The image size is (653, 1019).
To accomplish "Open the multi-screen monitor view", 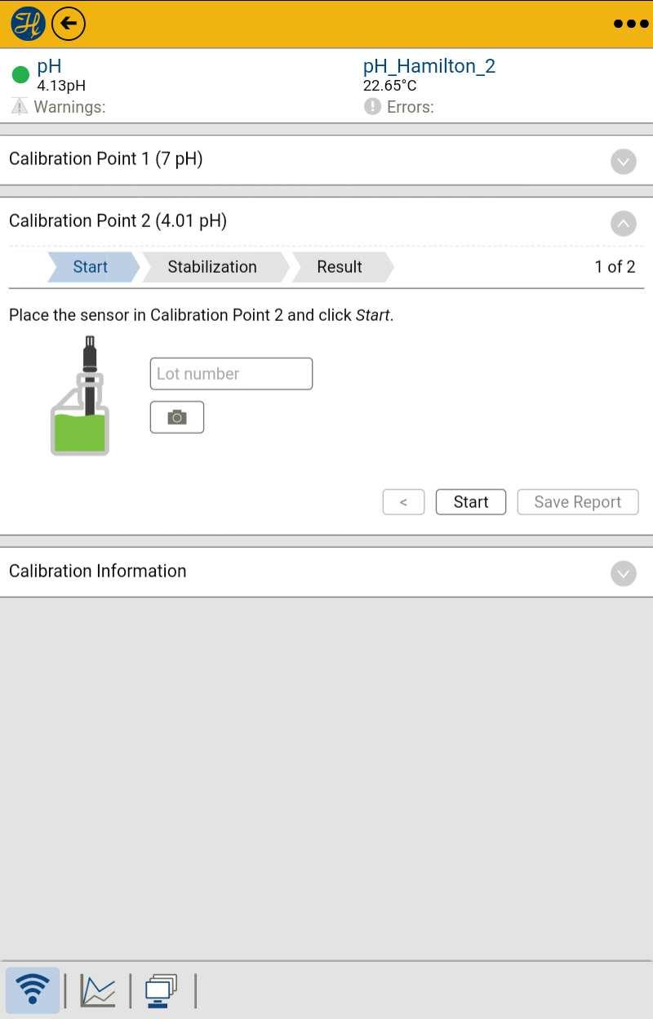I will click(161, 990).
